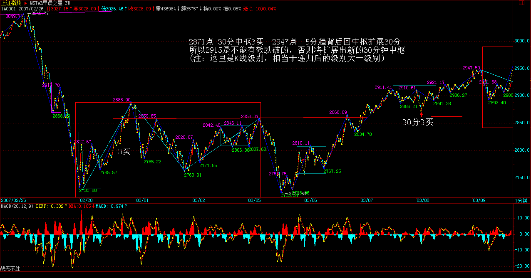Click the 2888.90 high price label

coord(122,100)
